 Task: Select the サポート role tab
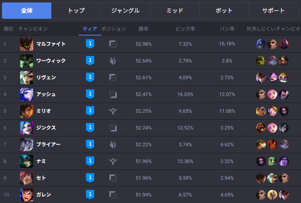273,11
